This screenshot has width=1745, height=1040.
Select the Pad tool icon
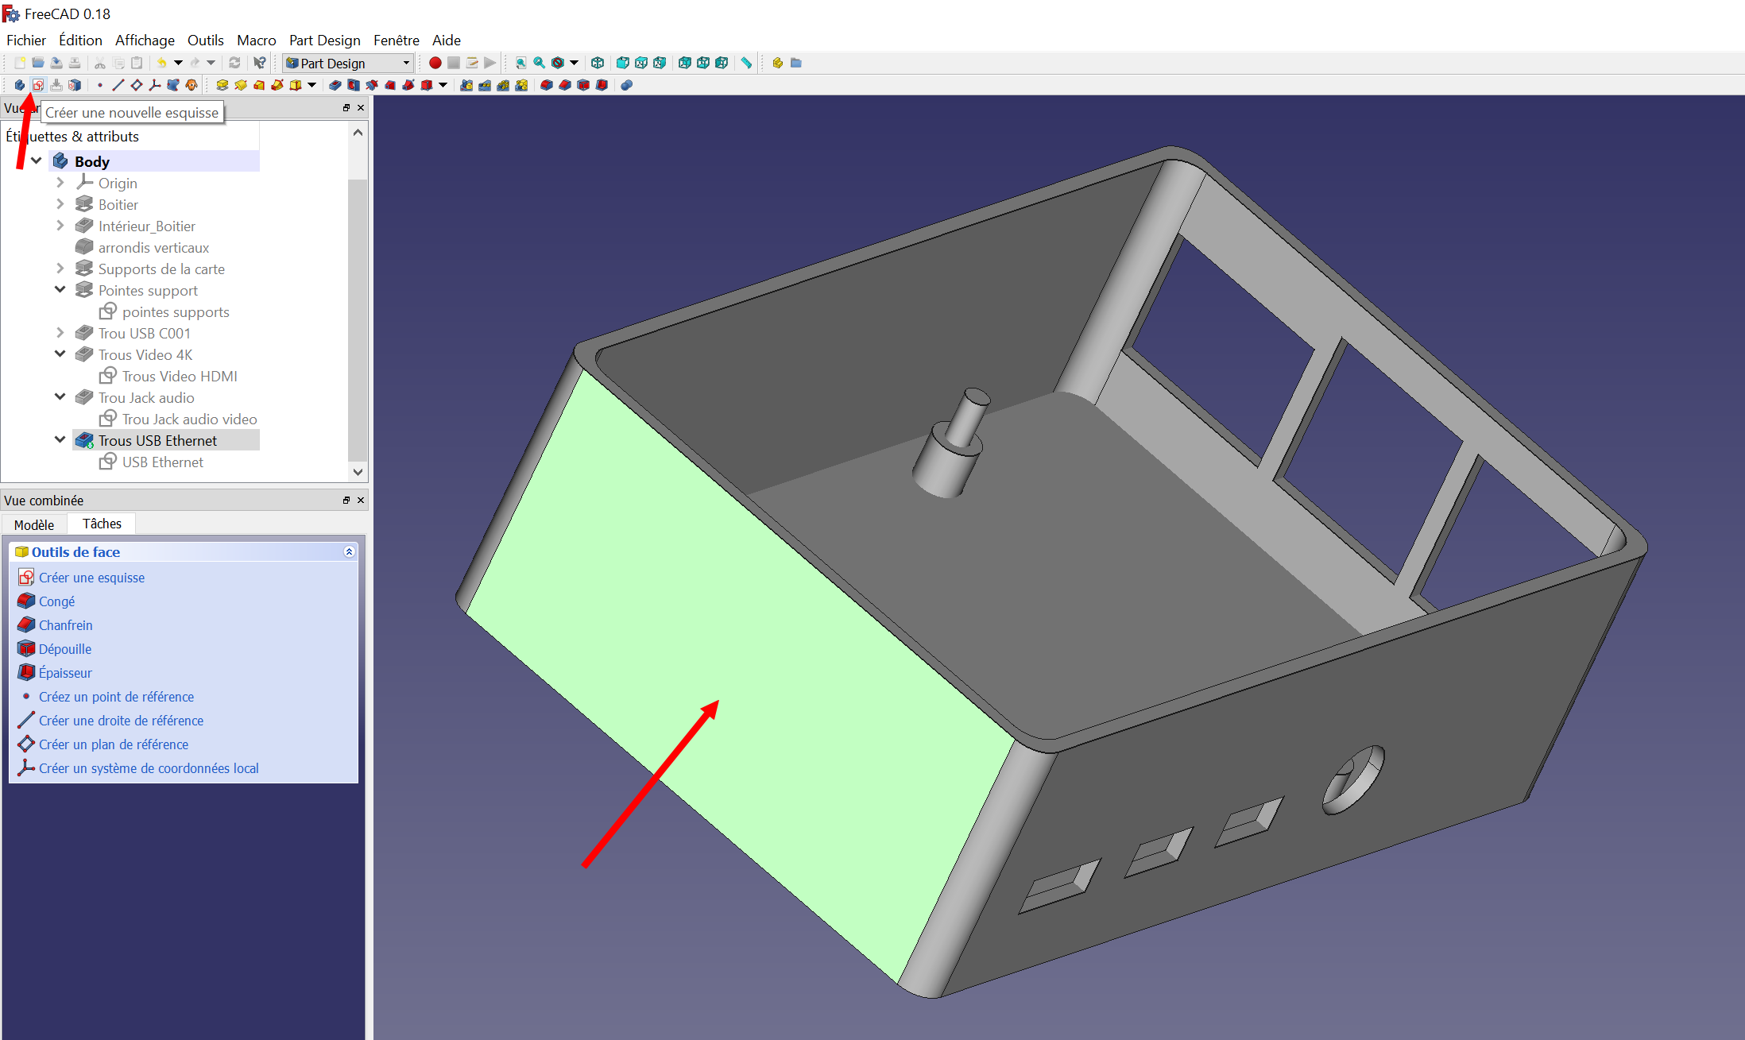pos(222,85)
